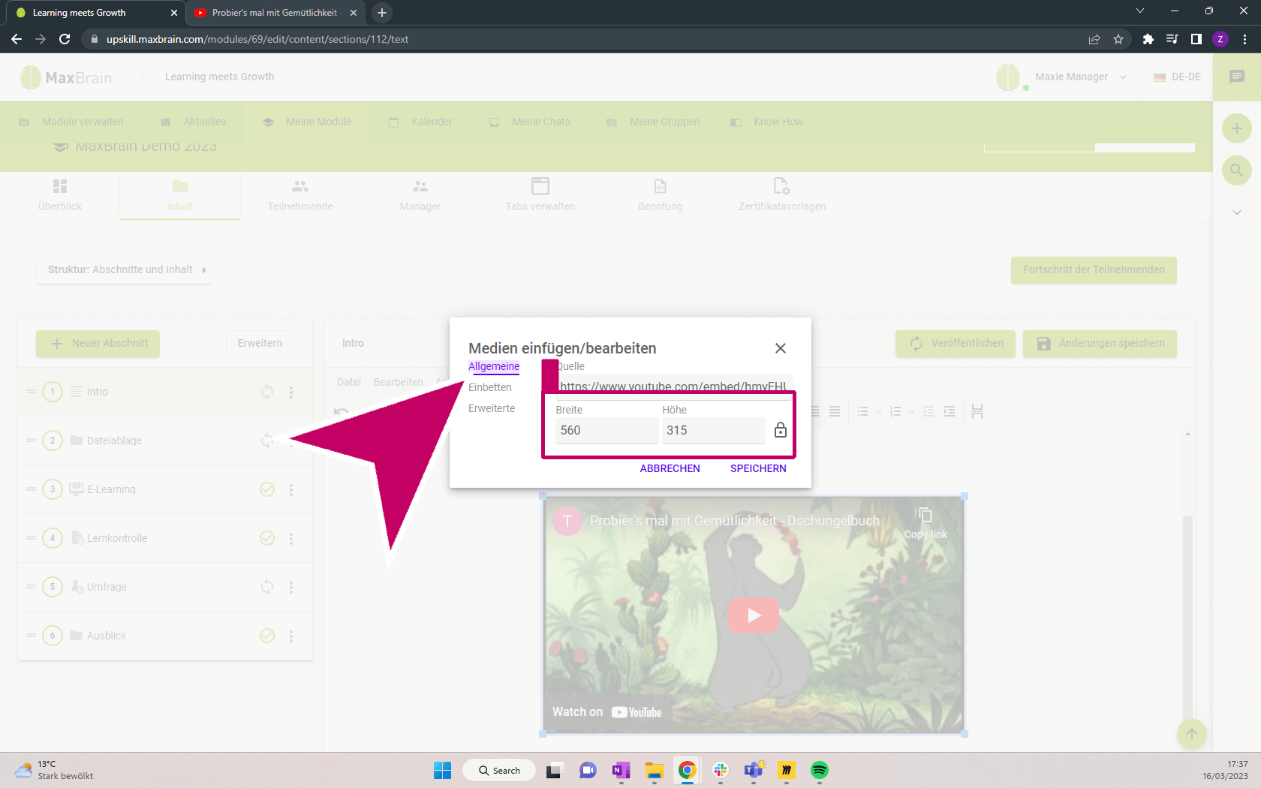Screen dimensions: 1261x788
Task: Open the Windows Start menu
Action: coord(443,771)
